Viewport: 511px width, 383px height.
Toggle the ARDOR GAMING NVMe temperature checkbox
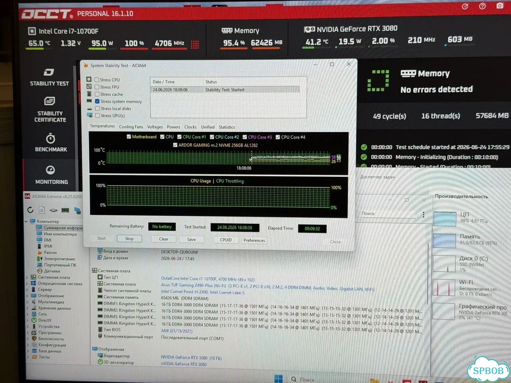[x=175, y=145]
